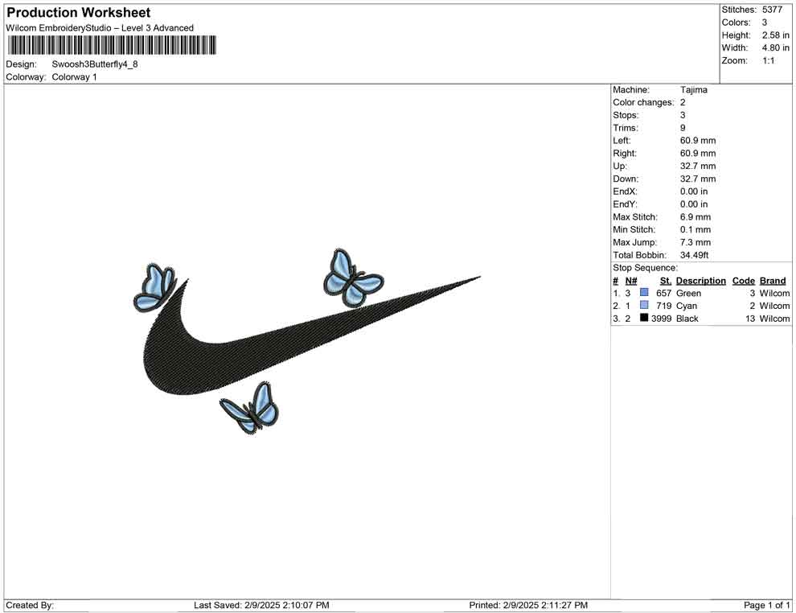The width and height of the screenshot is (796, 613).
Task: Click the light blue swatch in the Cyan row
Action: 644,305
